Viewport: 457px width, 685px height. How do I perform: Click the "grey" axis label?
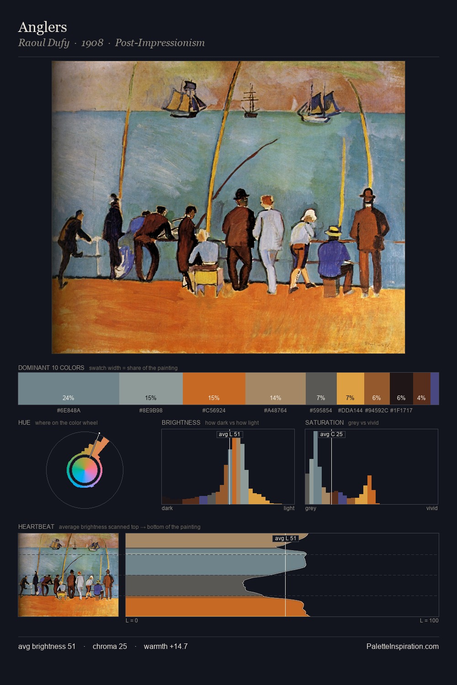coord(311,508)
